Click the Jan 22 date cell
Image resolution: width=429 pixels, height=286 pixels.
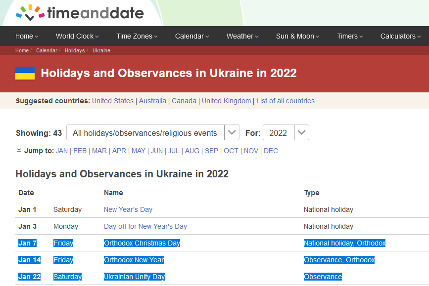29,277
